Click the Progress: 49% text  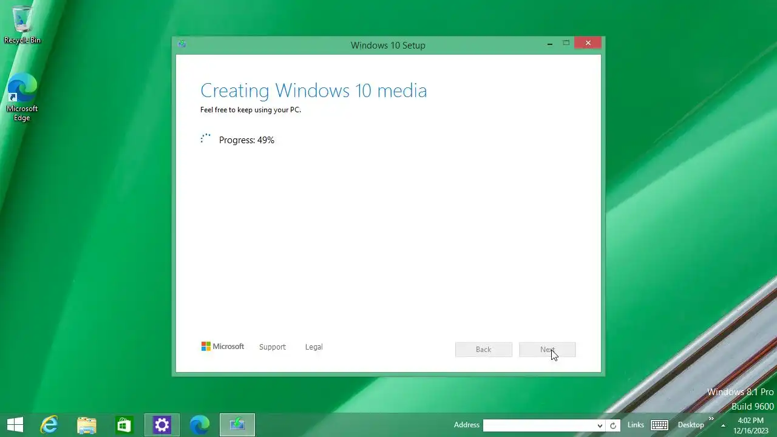246,140
